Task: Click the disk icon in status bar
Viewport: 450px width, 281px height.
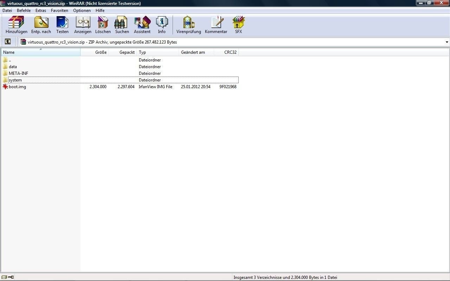Action: (4, 277)
